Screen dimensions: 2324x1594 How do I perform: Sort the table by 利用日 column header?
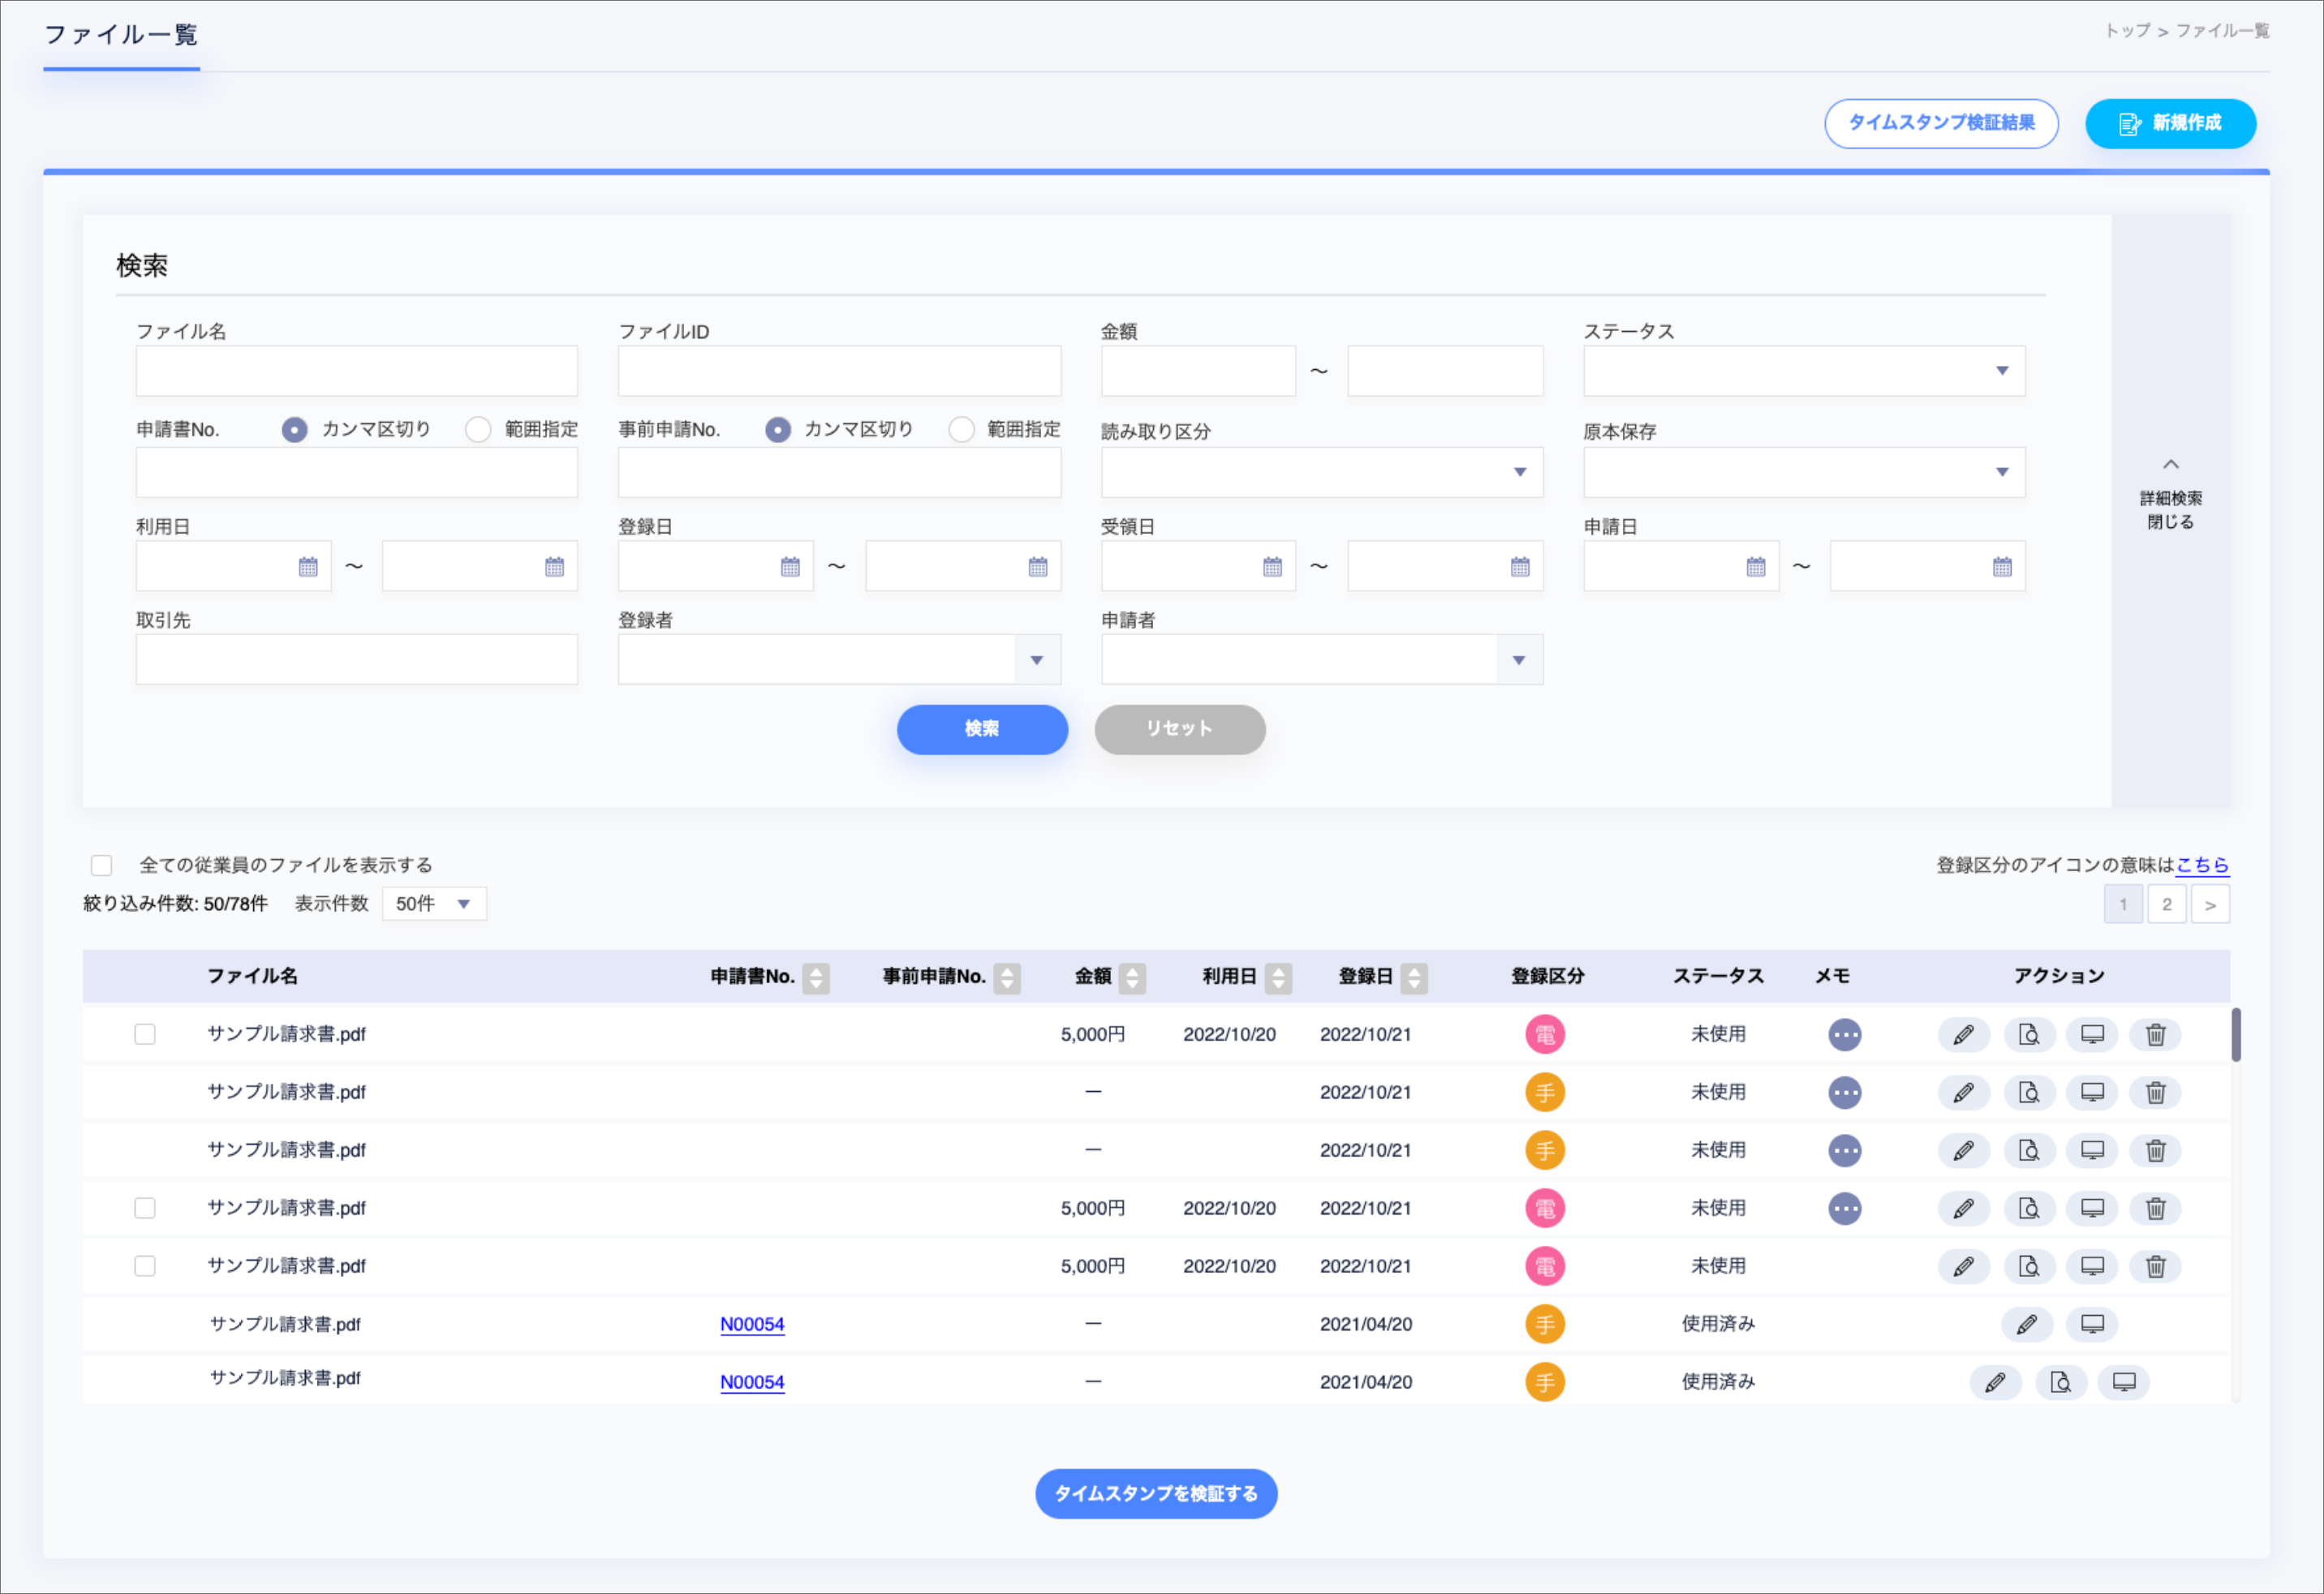(x=1278, y=977)
